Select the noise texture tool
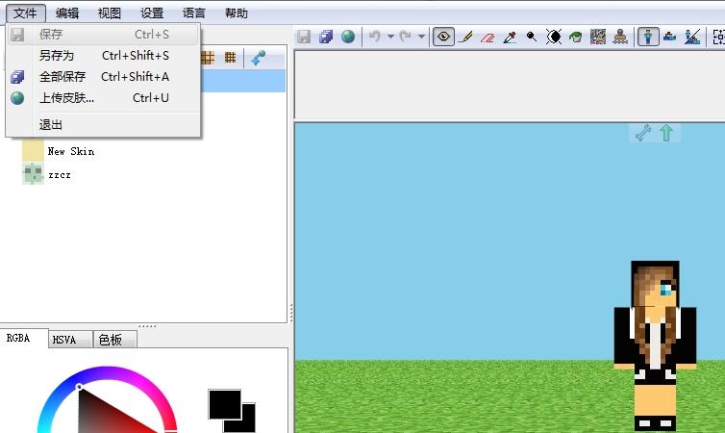Viewport: 725px width, 433px height. [x=598, y=37]
